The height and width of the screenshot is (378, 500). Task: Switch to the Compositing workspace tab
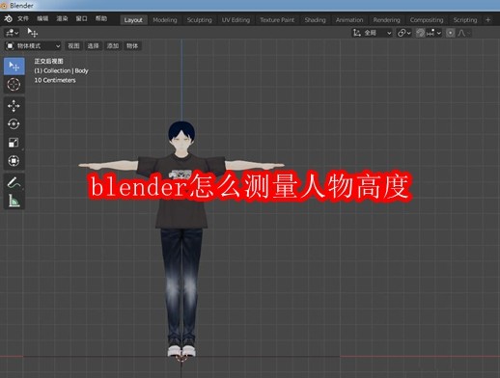tap(427, 20)
